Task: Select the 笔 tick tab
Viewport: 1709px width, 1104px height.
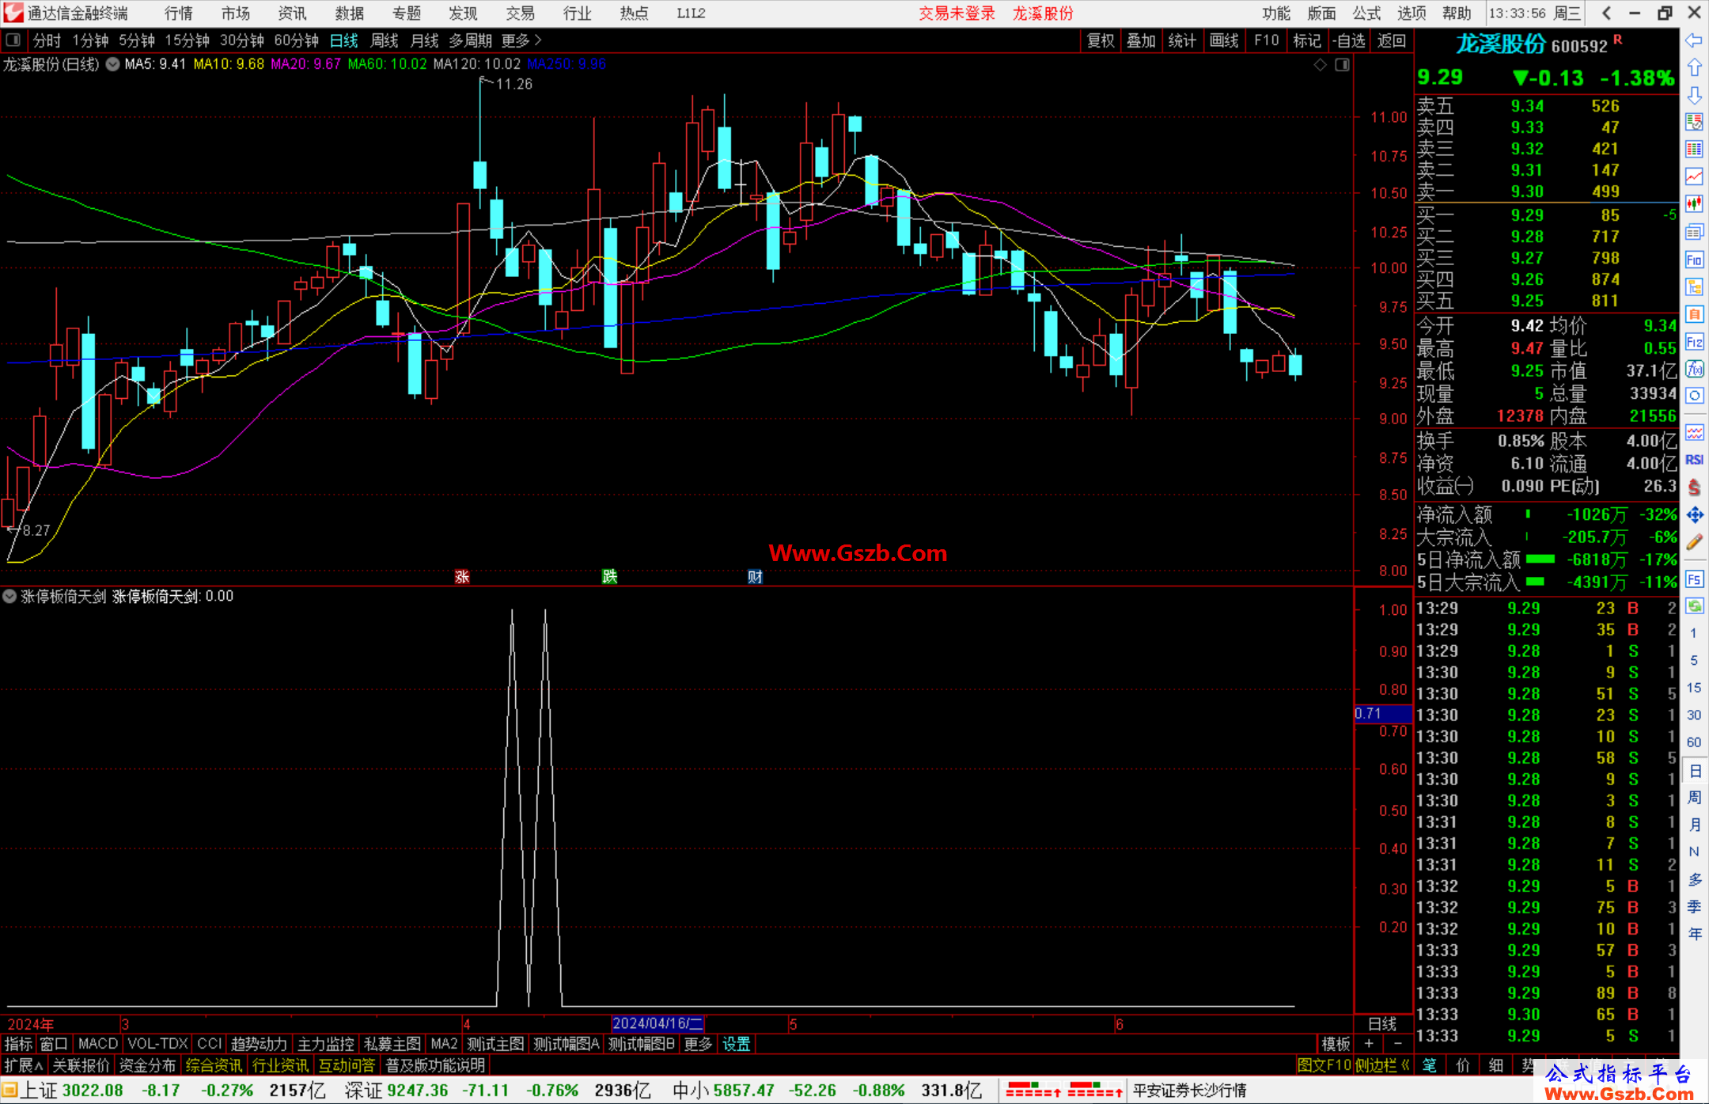Action: [1430, 1065]
